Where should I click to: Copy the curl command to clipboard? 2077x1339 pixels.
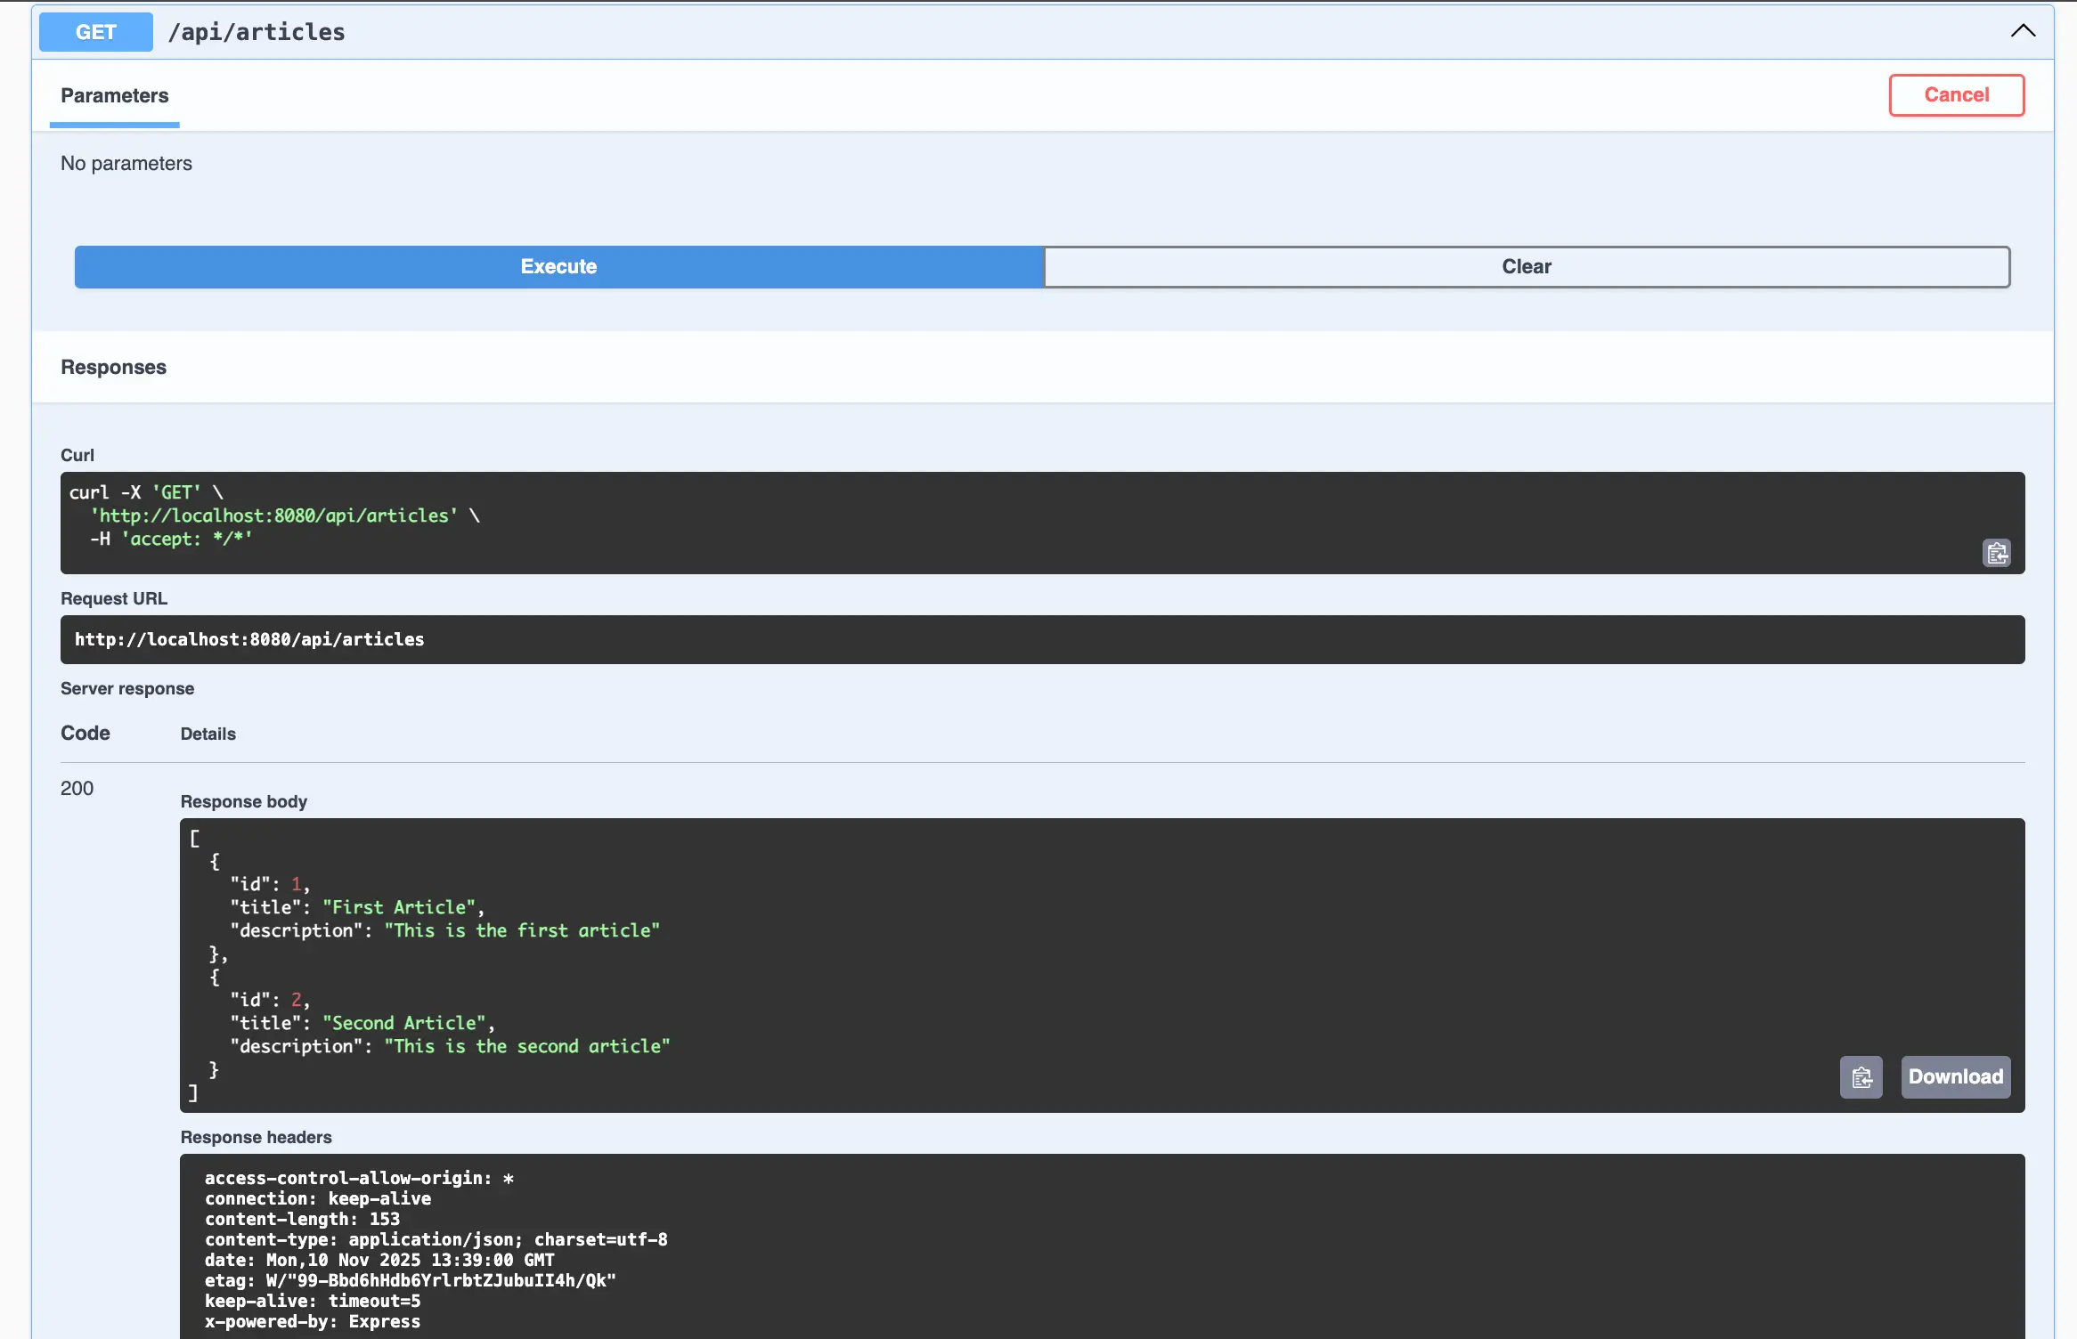[x=1997, y=553]
